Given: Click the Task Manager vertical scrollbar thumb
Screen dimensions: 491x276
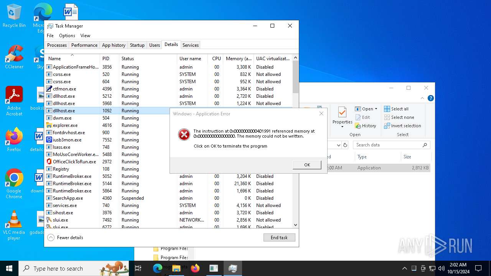Looking at the screenshot, I should click(x=295, y=77).
